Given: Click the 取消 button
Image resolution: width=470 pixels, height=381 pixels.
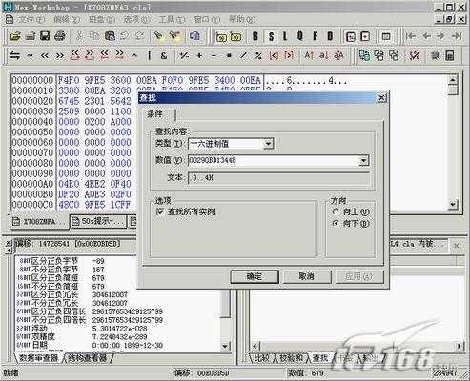Looking at the screenshot, I should pos(307,276).
